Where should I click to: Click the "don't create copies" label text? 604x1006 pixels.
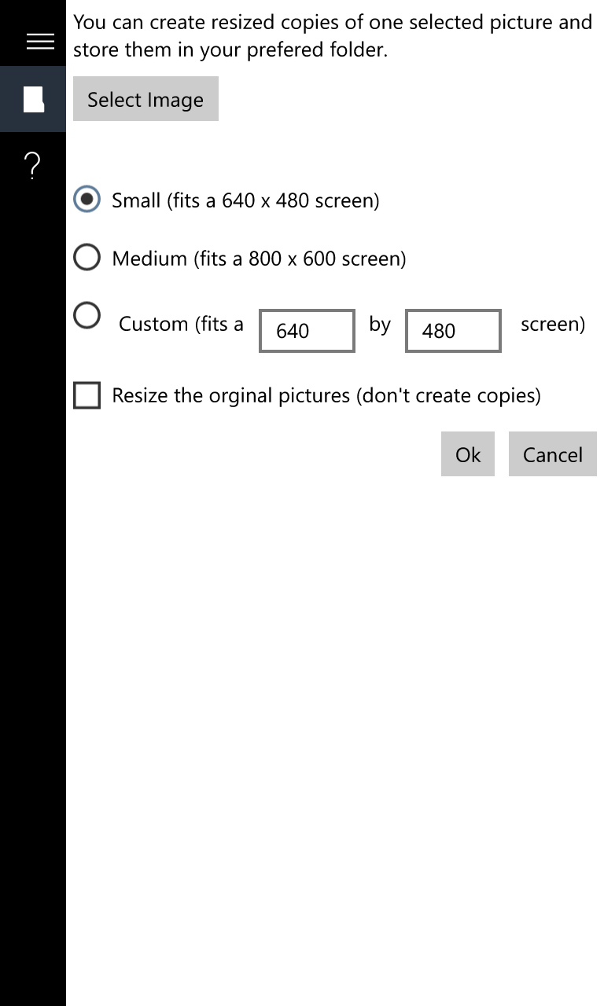click(x=450, y=395)
